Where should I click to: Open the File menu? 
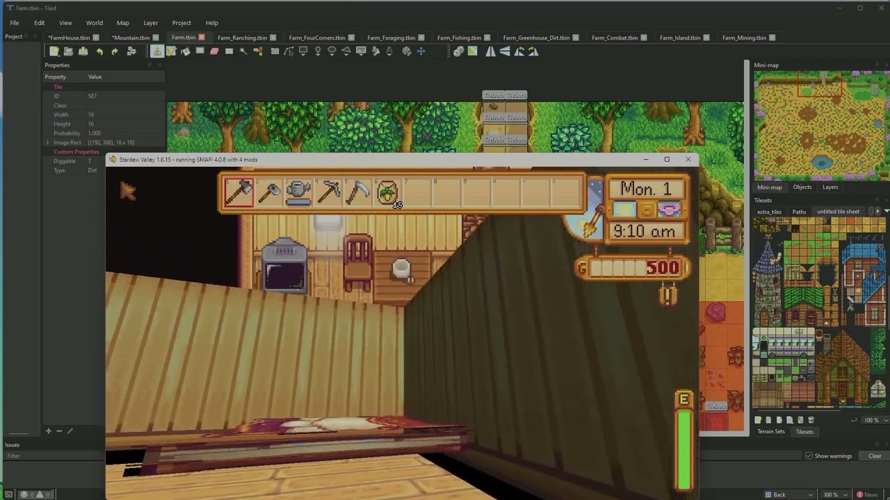point(14,23)
